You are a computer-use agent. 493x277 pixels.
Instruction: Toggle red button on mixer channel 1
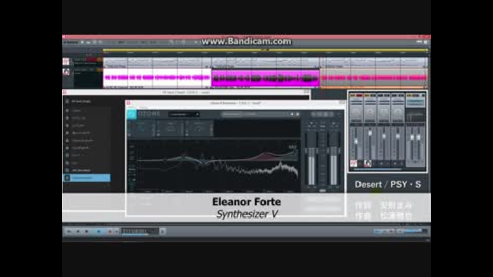click(x=359, y=95)
